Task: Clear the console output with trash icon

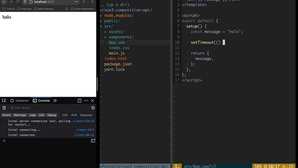Action: click(x=4, y=108)
